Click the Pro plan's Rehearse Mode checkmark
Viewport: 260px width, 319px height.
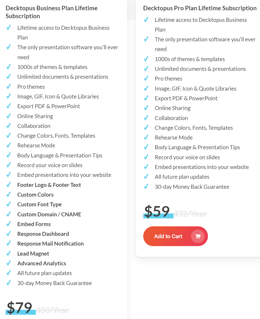point(146,137)
